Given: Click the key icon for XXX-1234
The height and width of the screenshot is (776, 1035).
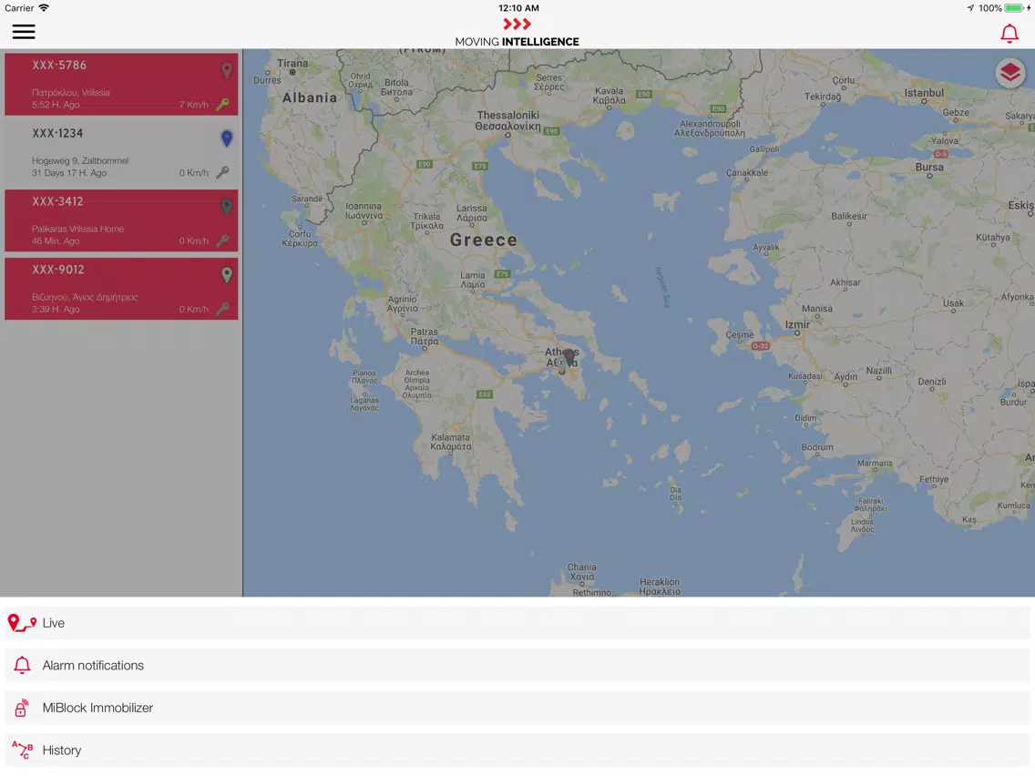Looking at the screenshot, I should click(222, 172).
